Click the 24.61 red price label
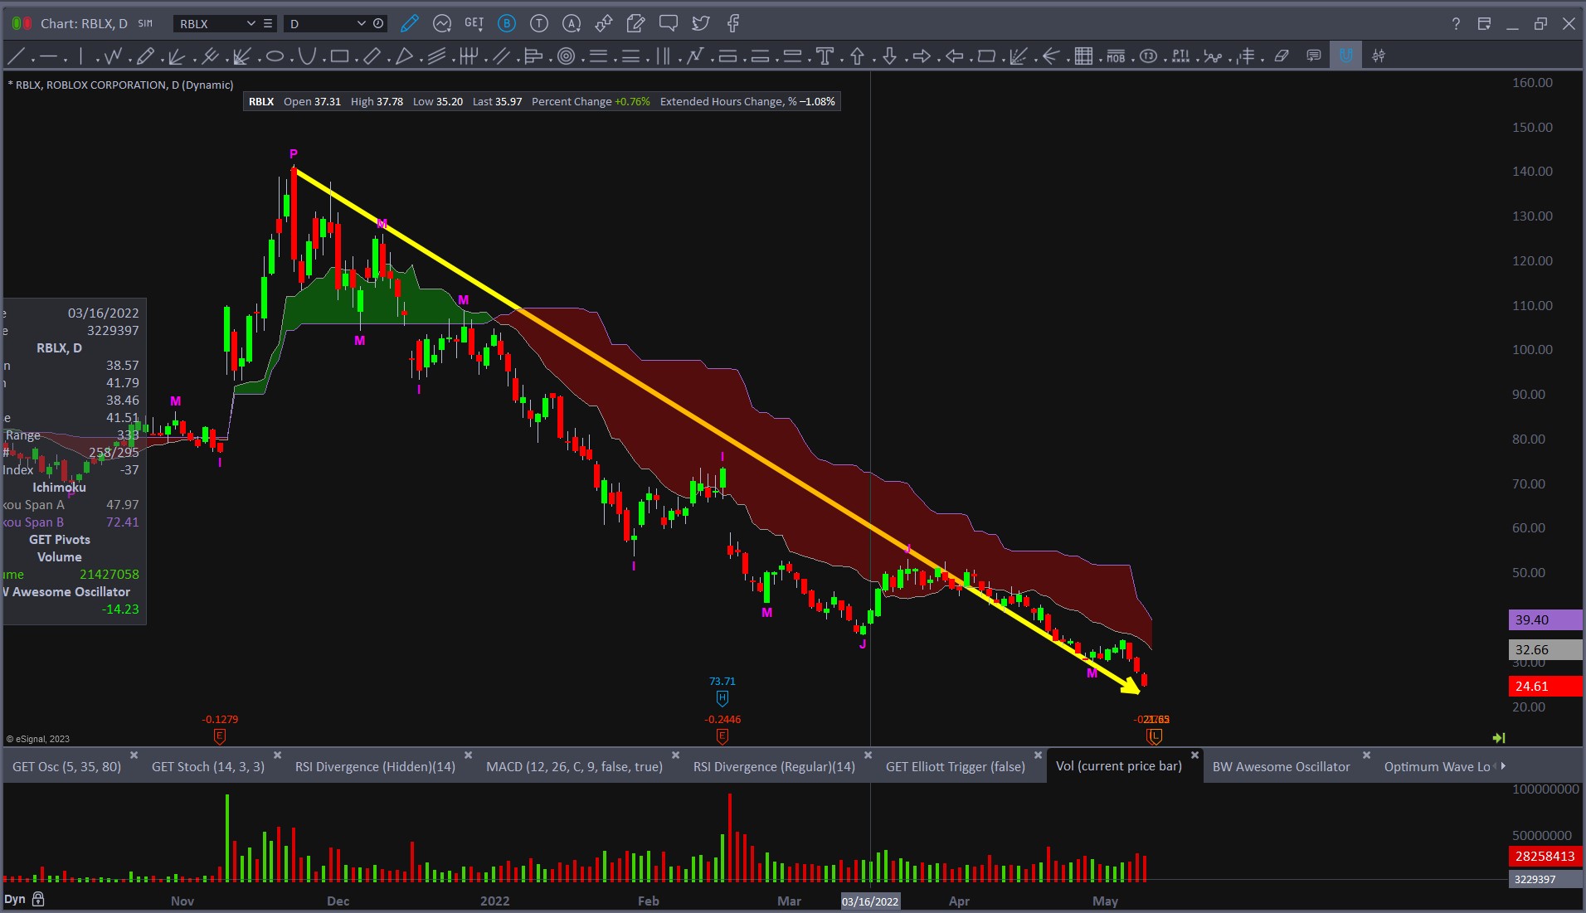The width and height of the screenshot is (1586, 913). tap(1545, 687)
